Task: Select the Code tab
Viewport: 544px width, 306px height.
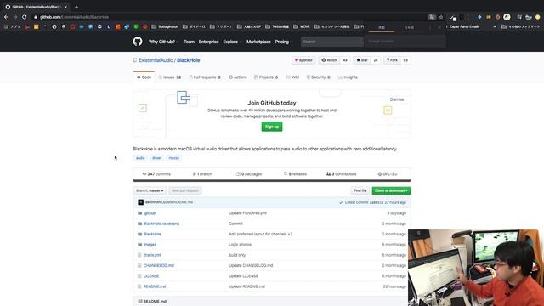Action: coord(144,77)
